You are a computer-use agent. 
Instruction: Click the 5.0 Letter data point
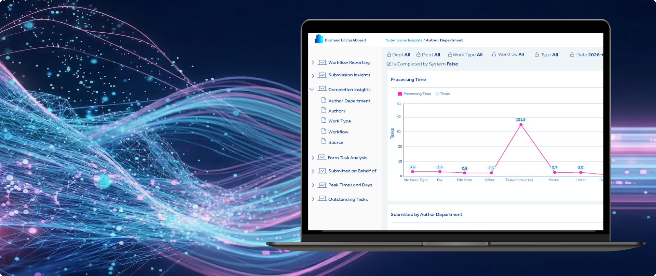click(580, 172)
